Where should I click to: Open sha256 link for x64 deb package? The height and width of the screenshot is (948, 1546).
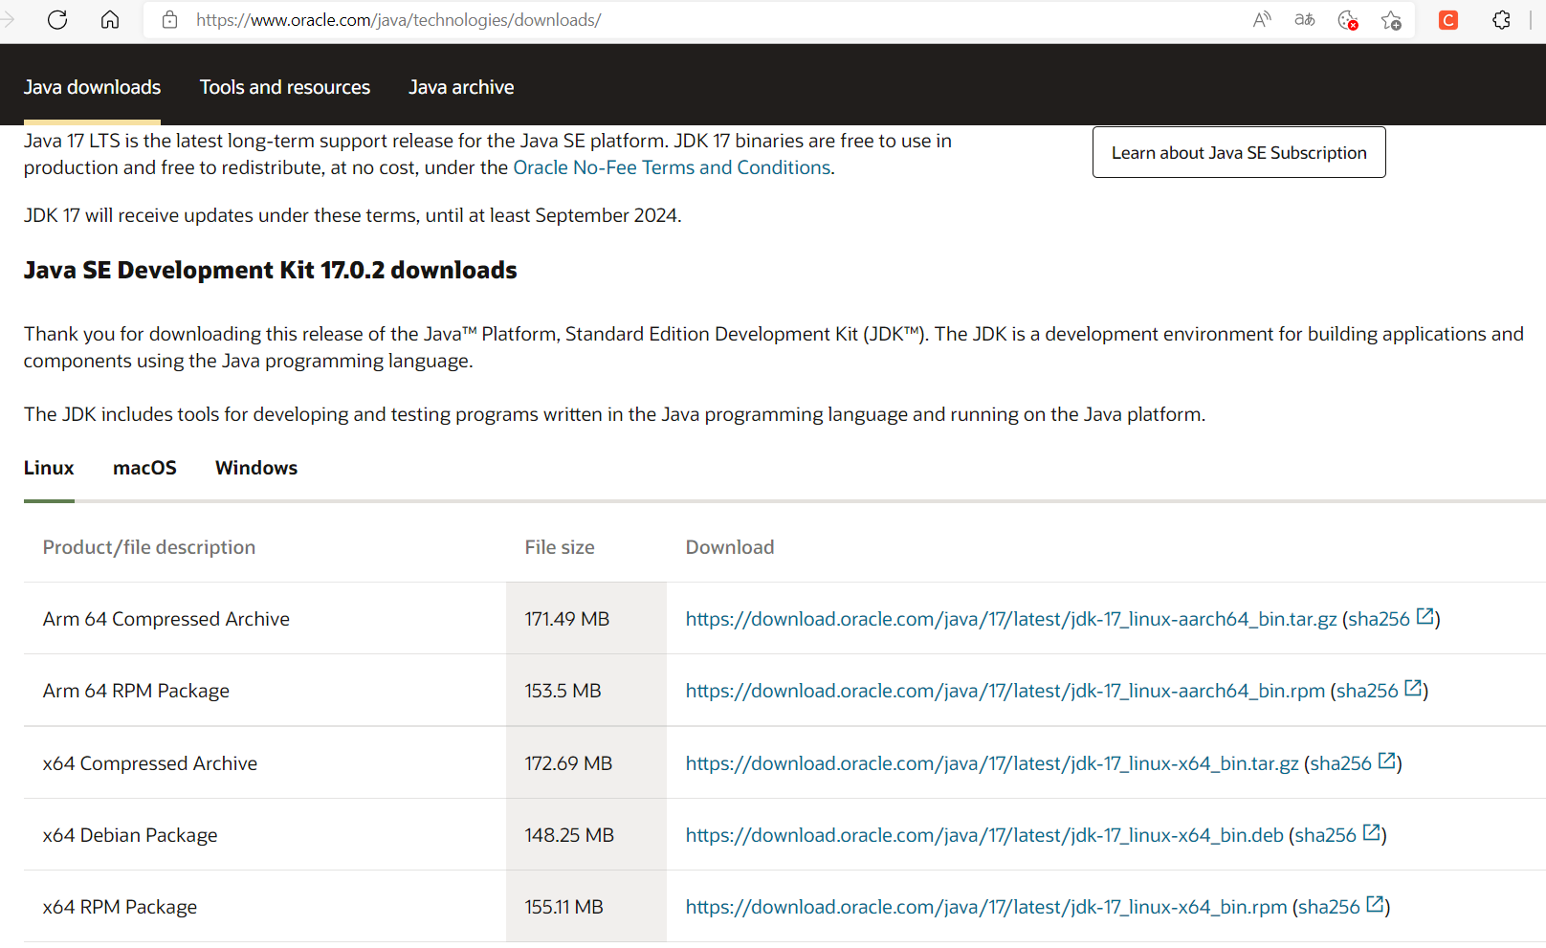(x=1325, y=835)
